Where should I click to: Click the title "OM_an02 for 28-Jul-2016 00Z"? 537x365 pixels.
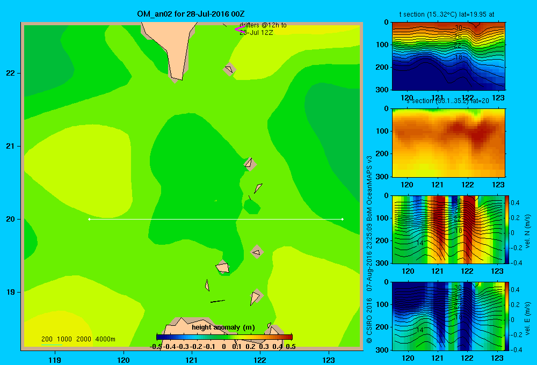[191, 14]
